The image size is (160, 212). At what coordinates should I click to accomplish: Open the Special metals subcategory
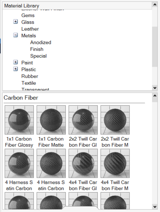coord(38,56)
